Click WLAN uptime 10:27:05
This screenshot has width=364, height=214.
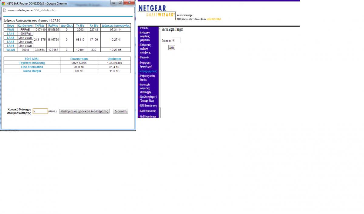(116, 50)
